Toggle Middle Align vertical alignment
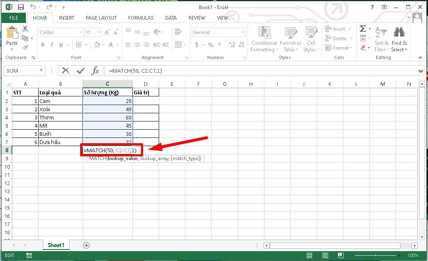Image resolution: width=428 pixels, height=261 pixels. 137,32
